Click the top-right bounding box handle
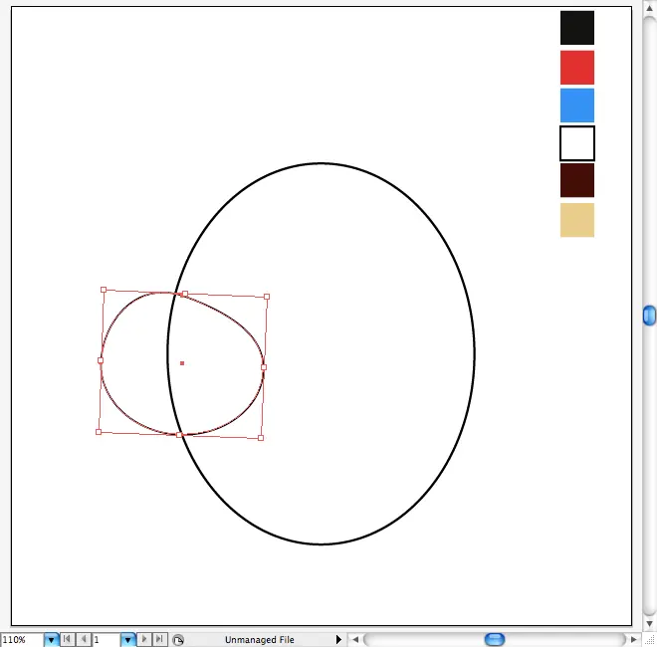Image resolution: width=657 pixels, height=647 pixels. pos(267,297)
